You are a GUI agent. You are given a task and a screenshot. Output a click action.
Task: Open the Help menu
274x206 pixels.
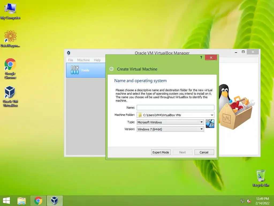[x=97, y=60]
